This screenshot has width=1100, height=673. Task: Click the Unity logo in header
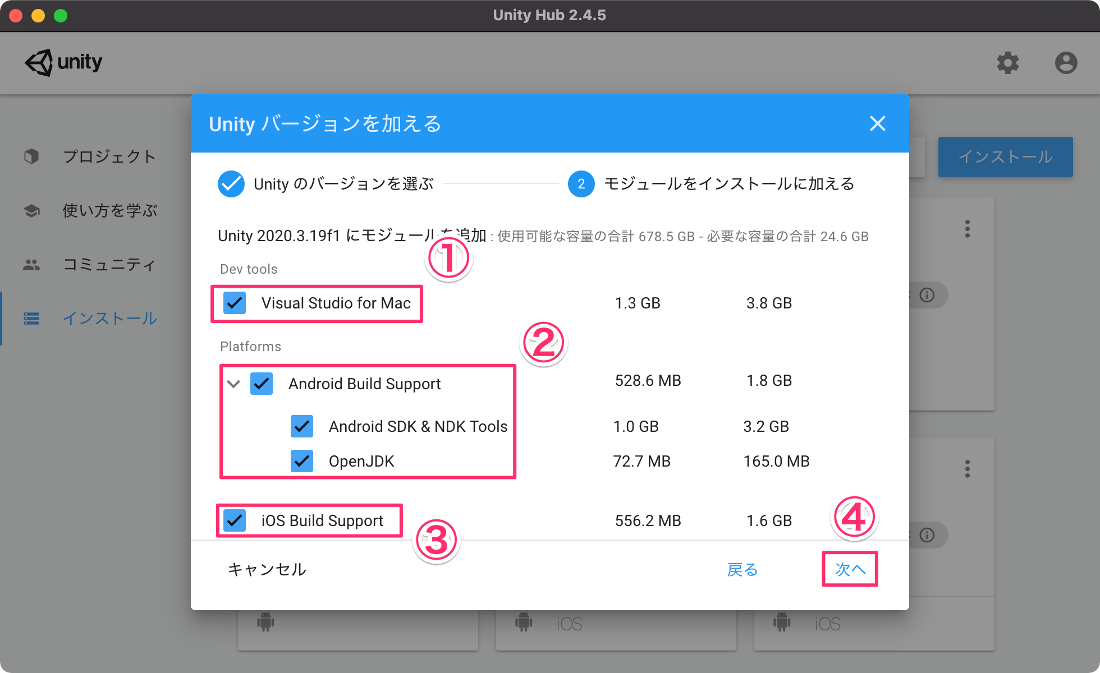coord(63,62)
